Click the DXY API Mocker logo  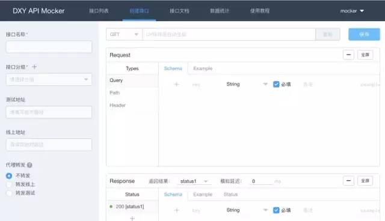[x=38, y=11]
